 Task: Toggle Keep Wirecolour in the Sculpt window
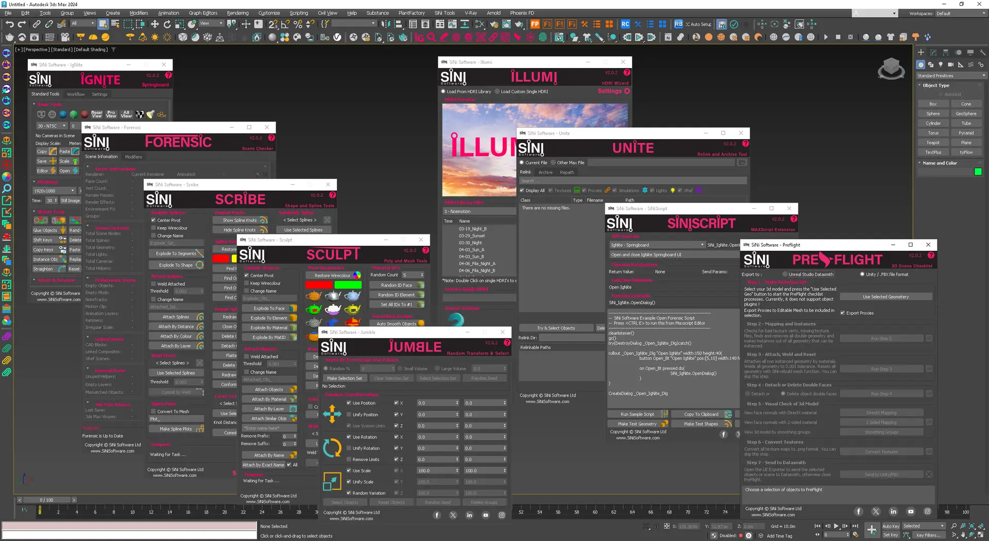(x=246, y=283)
